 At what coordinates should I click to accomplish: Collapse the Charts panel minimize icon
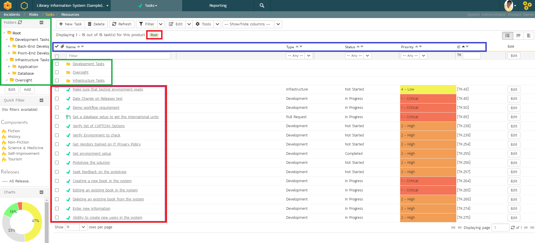tap(41, 192)
